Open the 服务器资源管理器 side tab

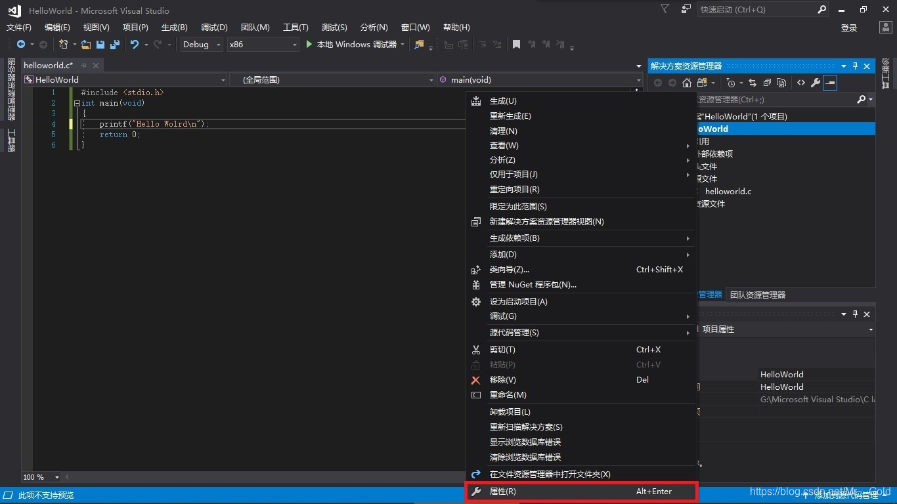click(x=11, y=89)
